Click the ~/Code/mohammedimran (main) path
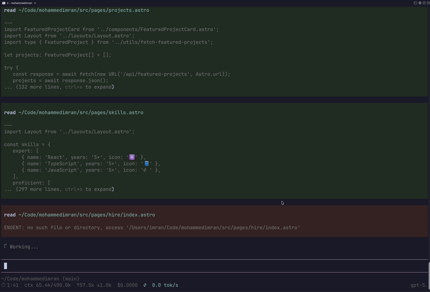The image size is (430, 292). coord(40,279)
